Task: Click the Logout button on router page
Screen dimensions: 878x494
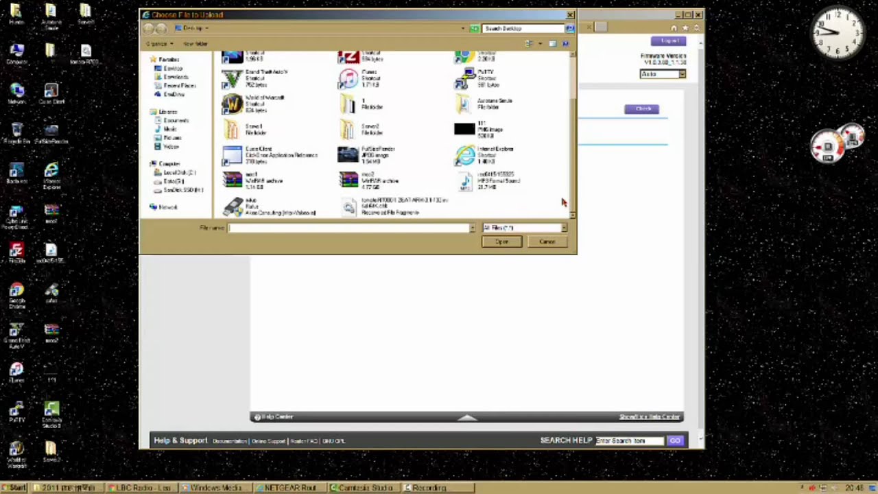Action: 668,40
